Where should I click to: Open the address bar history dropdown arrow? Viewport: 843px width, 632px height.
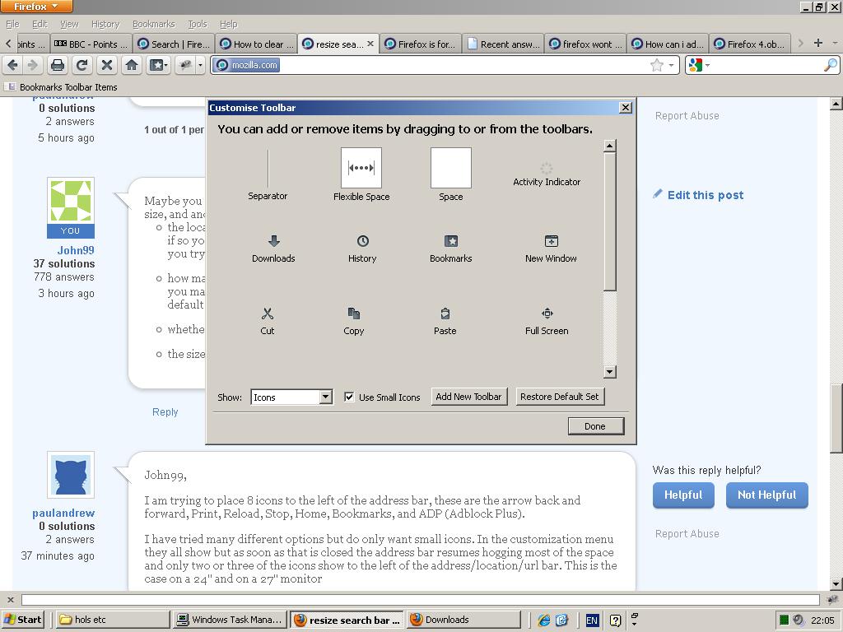click(x=671, y=66)
